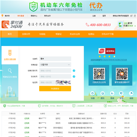Expand the 车辆类型 小型汽车 dropdown

[55, 65]
